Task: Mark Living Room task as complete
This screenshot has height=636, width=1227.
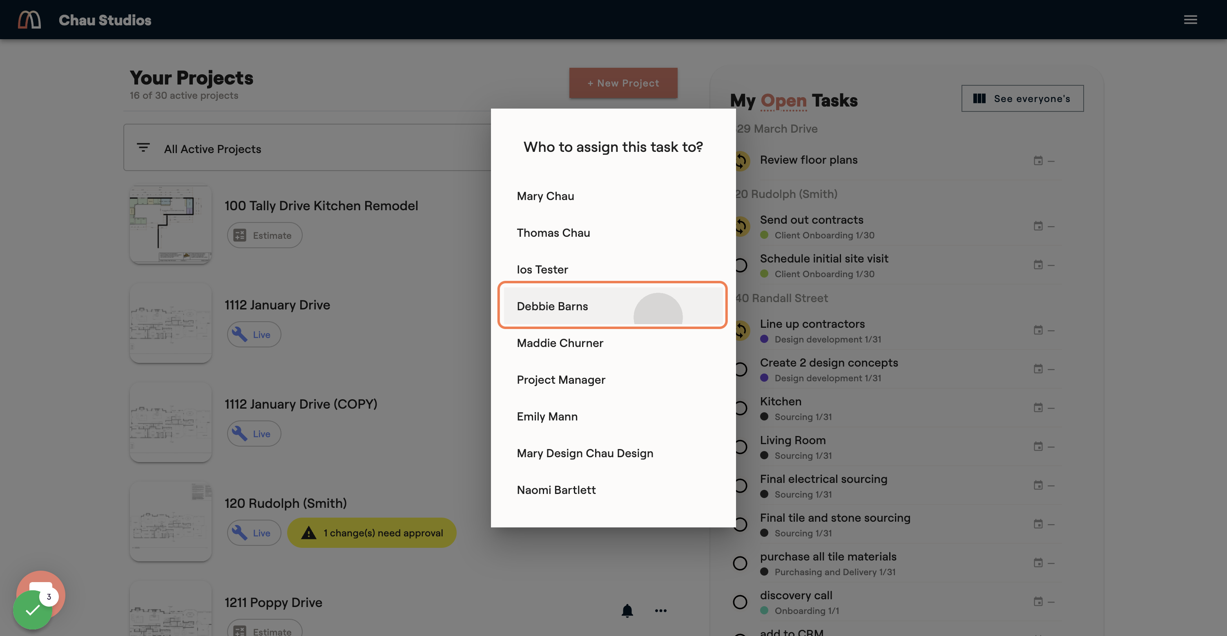Action: 742,447
